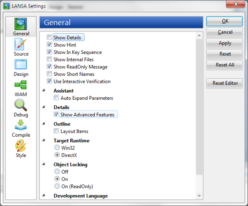248x206 pixels.
Task: Enable the Show Details checkbox
Action: pyautogui.click(x=49, y=37)
